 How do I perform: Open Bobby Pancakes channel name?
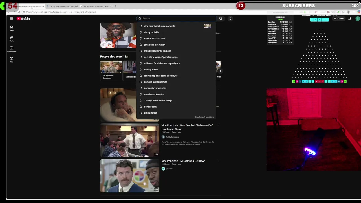pos(172,137)
